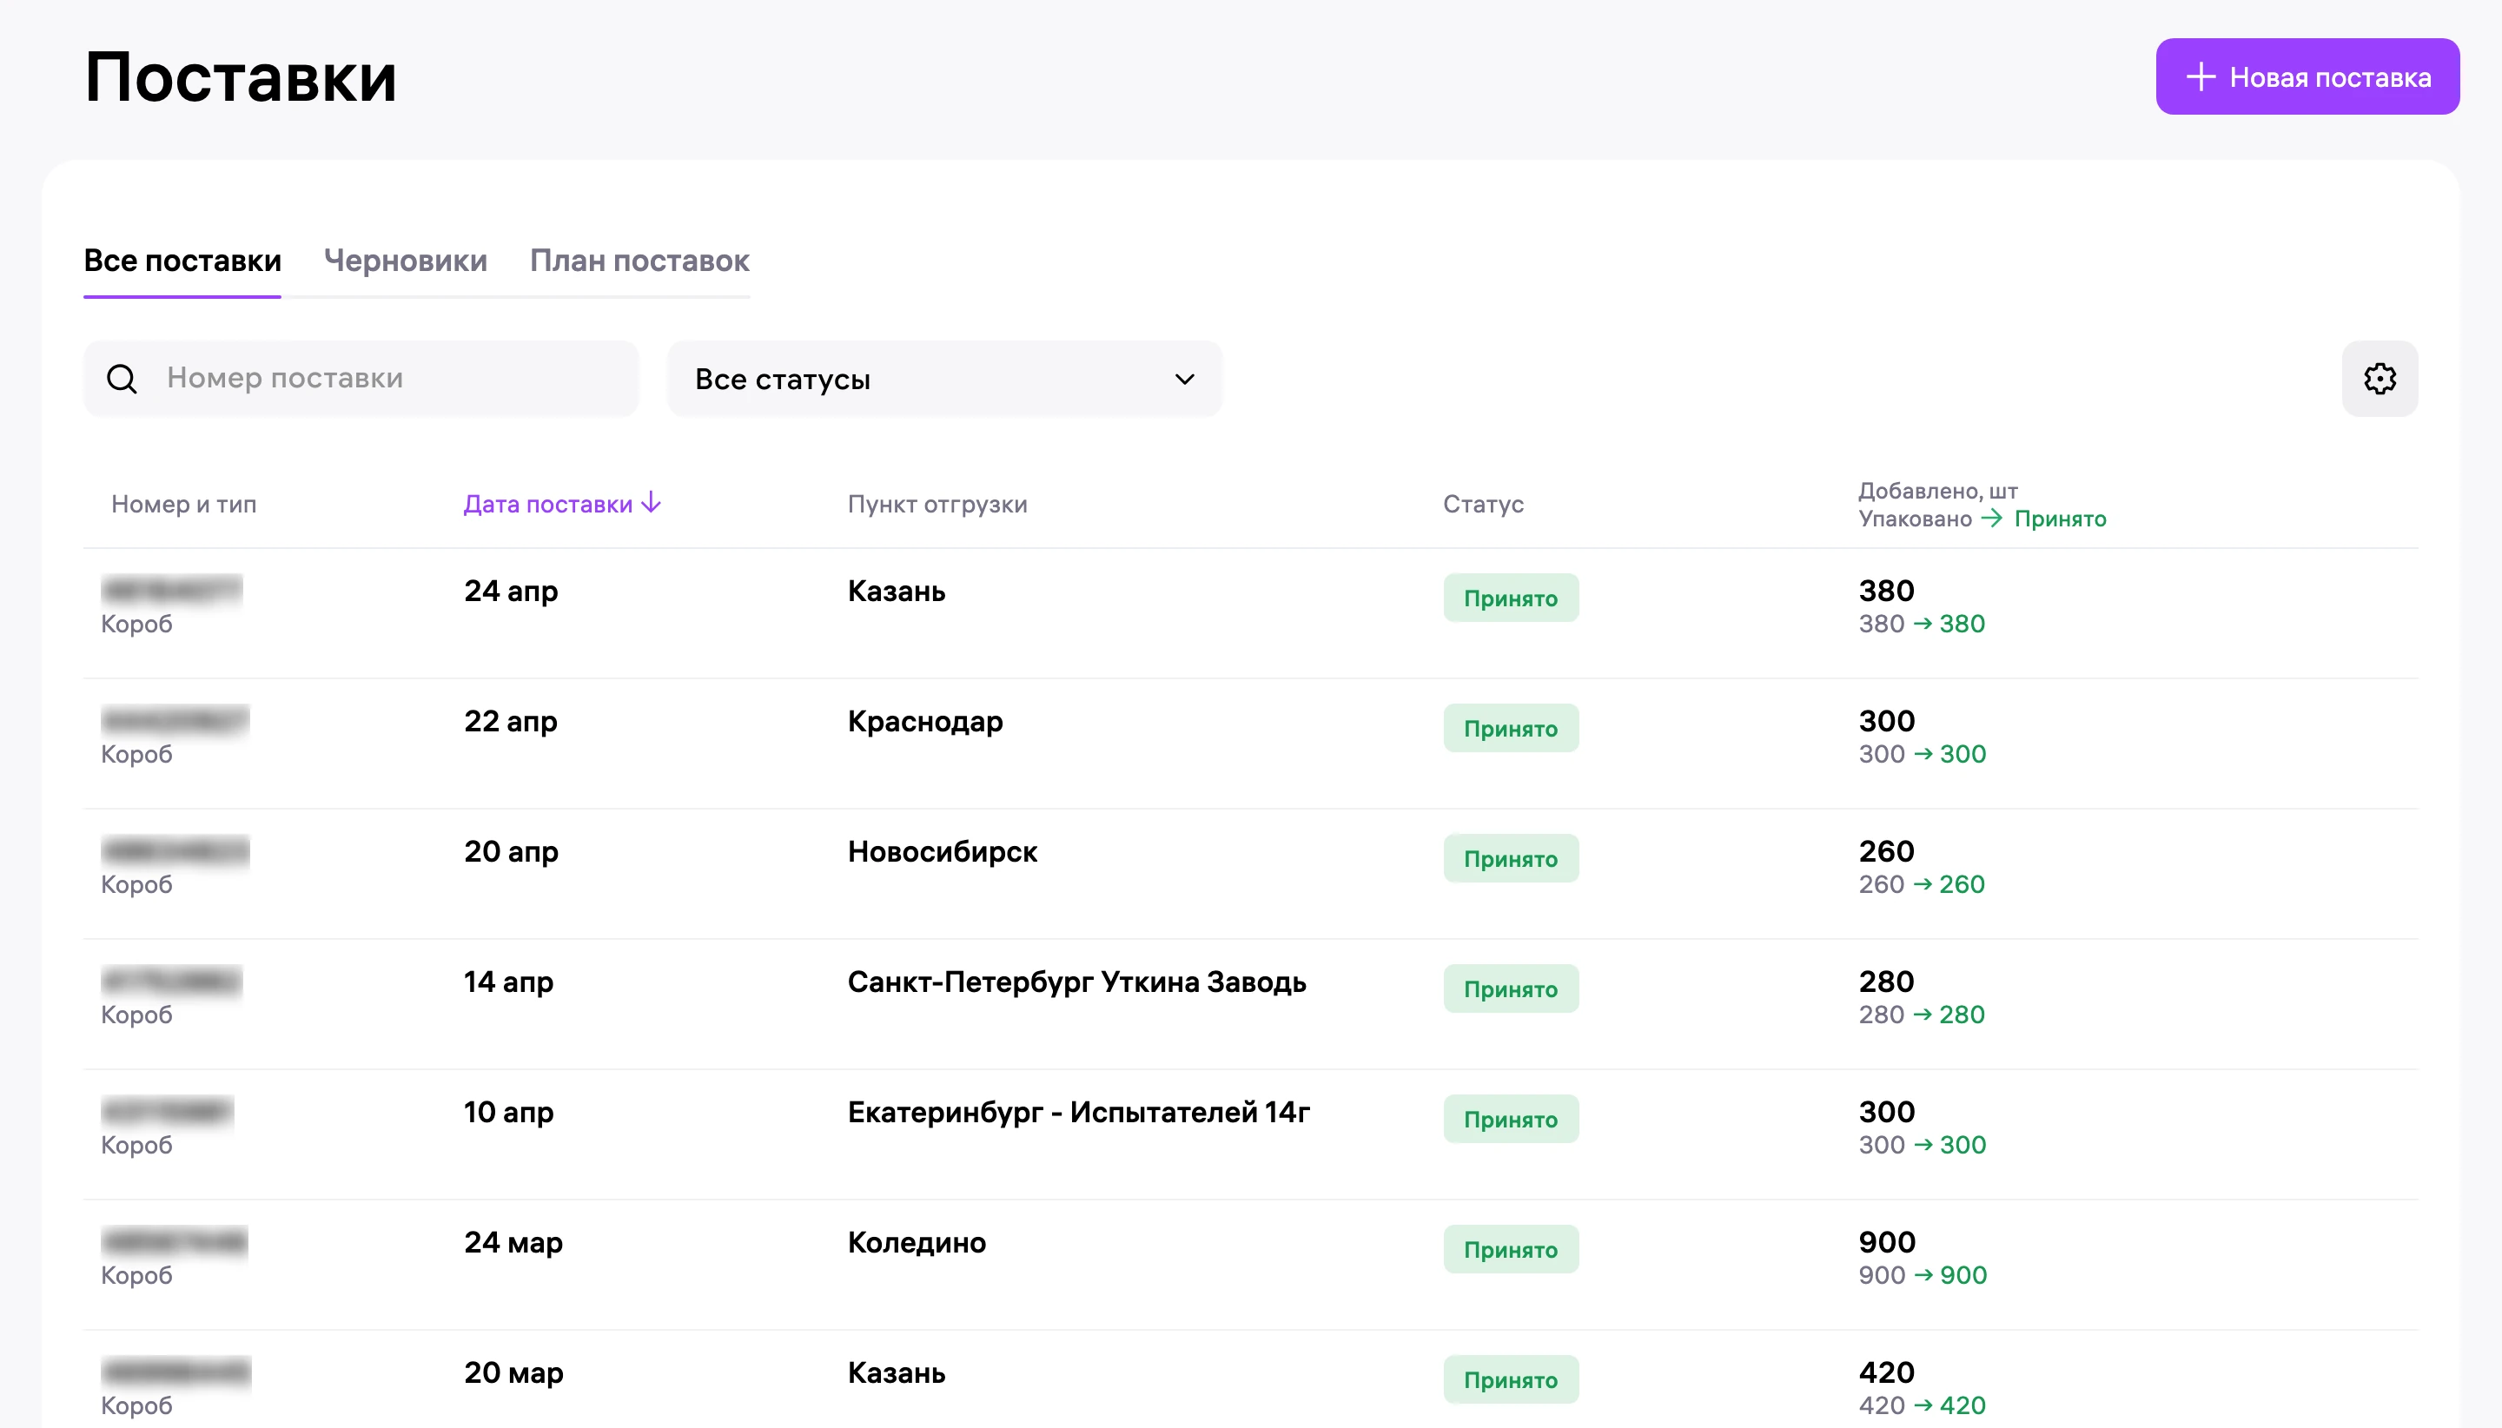Click the sort arrow next to Дата поставки

652,503
